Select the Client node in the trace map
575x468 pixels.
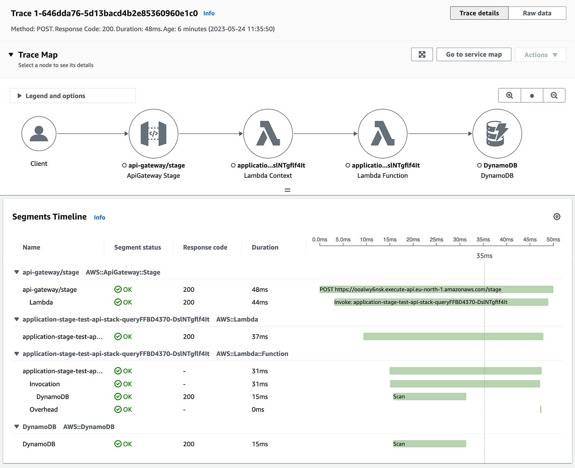click(x=39, y=134)
